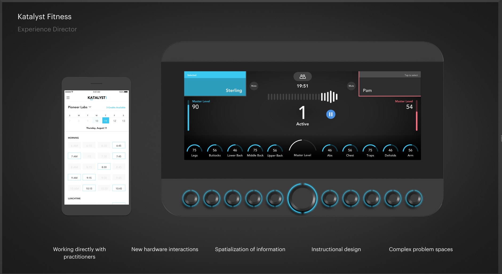Click the MORNING section heading

click(x=73, y=138)
